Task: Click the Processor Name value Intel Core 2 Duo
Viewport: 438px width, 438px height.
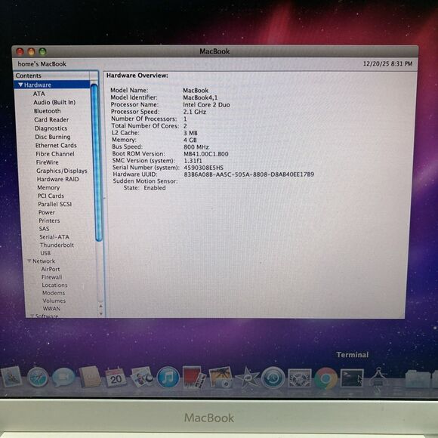Action: pyautogui.click(x=206, y=105)
